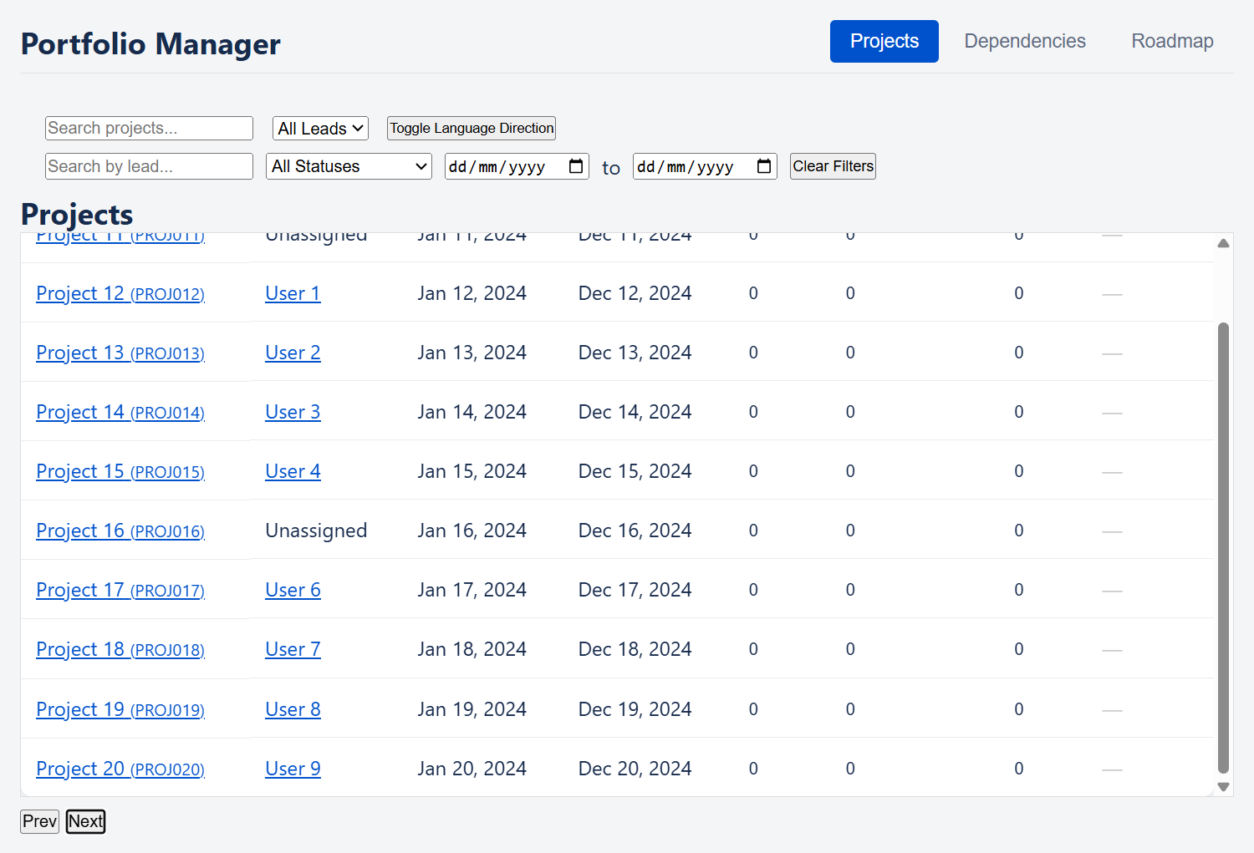Open the User 1 lead link
This screenshot has height=853, width=1254.
tap(293, 293)
